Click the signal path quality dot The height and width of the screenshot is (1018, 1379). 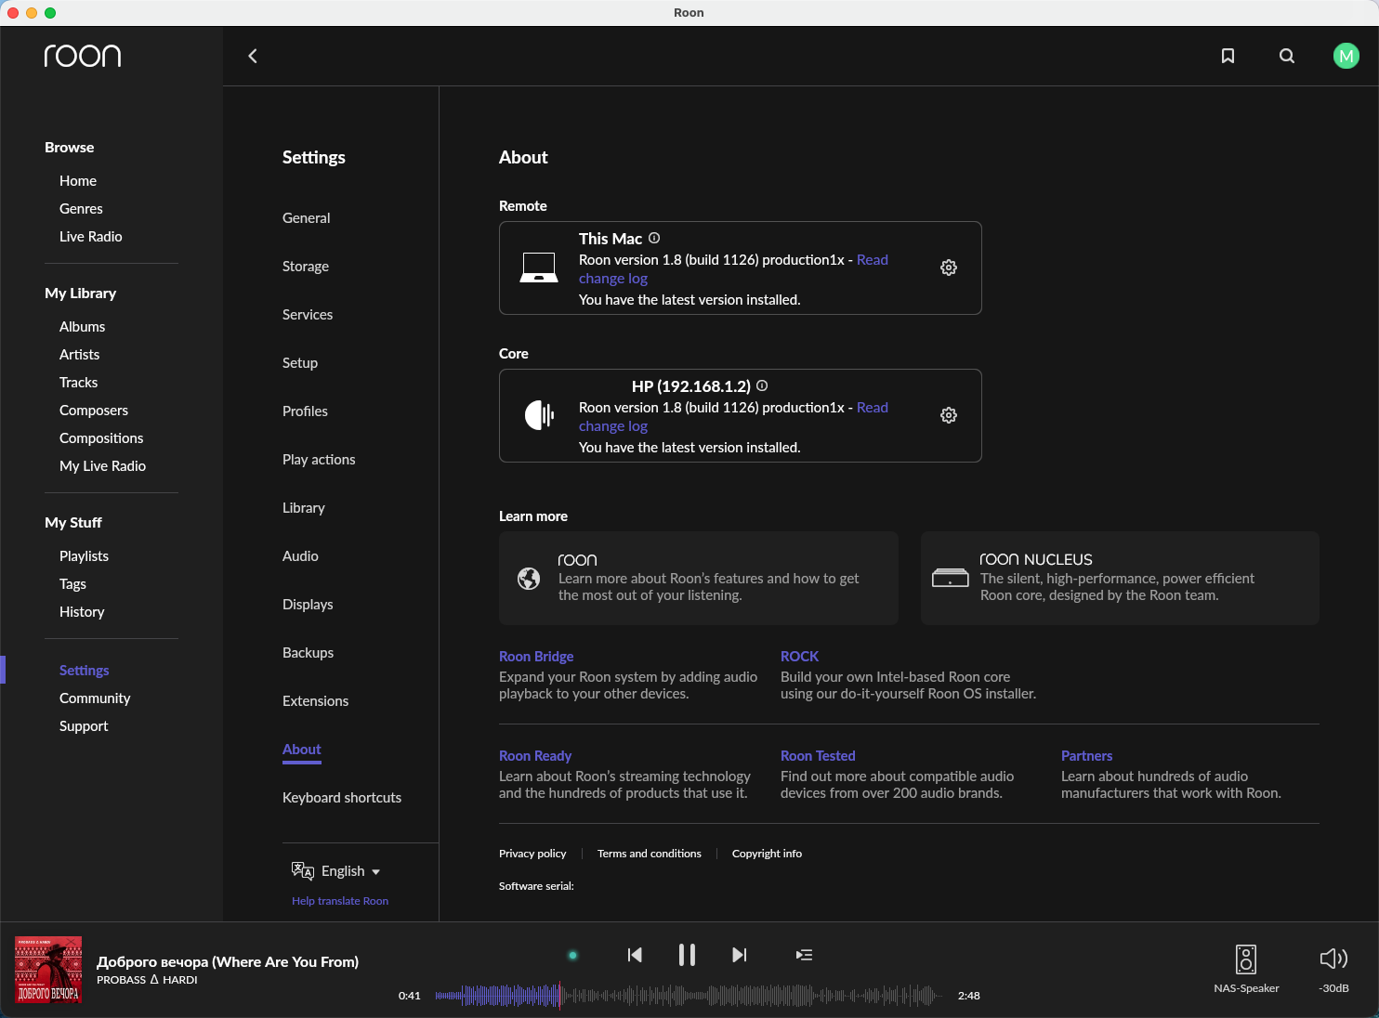[573, 955]
